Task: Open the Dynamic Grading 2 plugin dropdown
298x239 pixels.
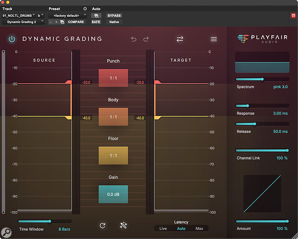Action: [23, 22]
